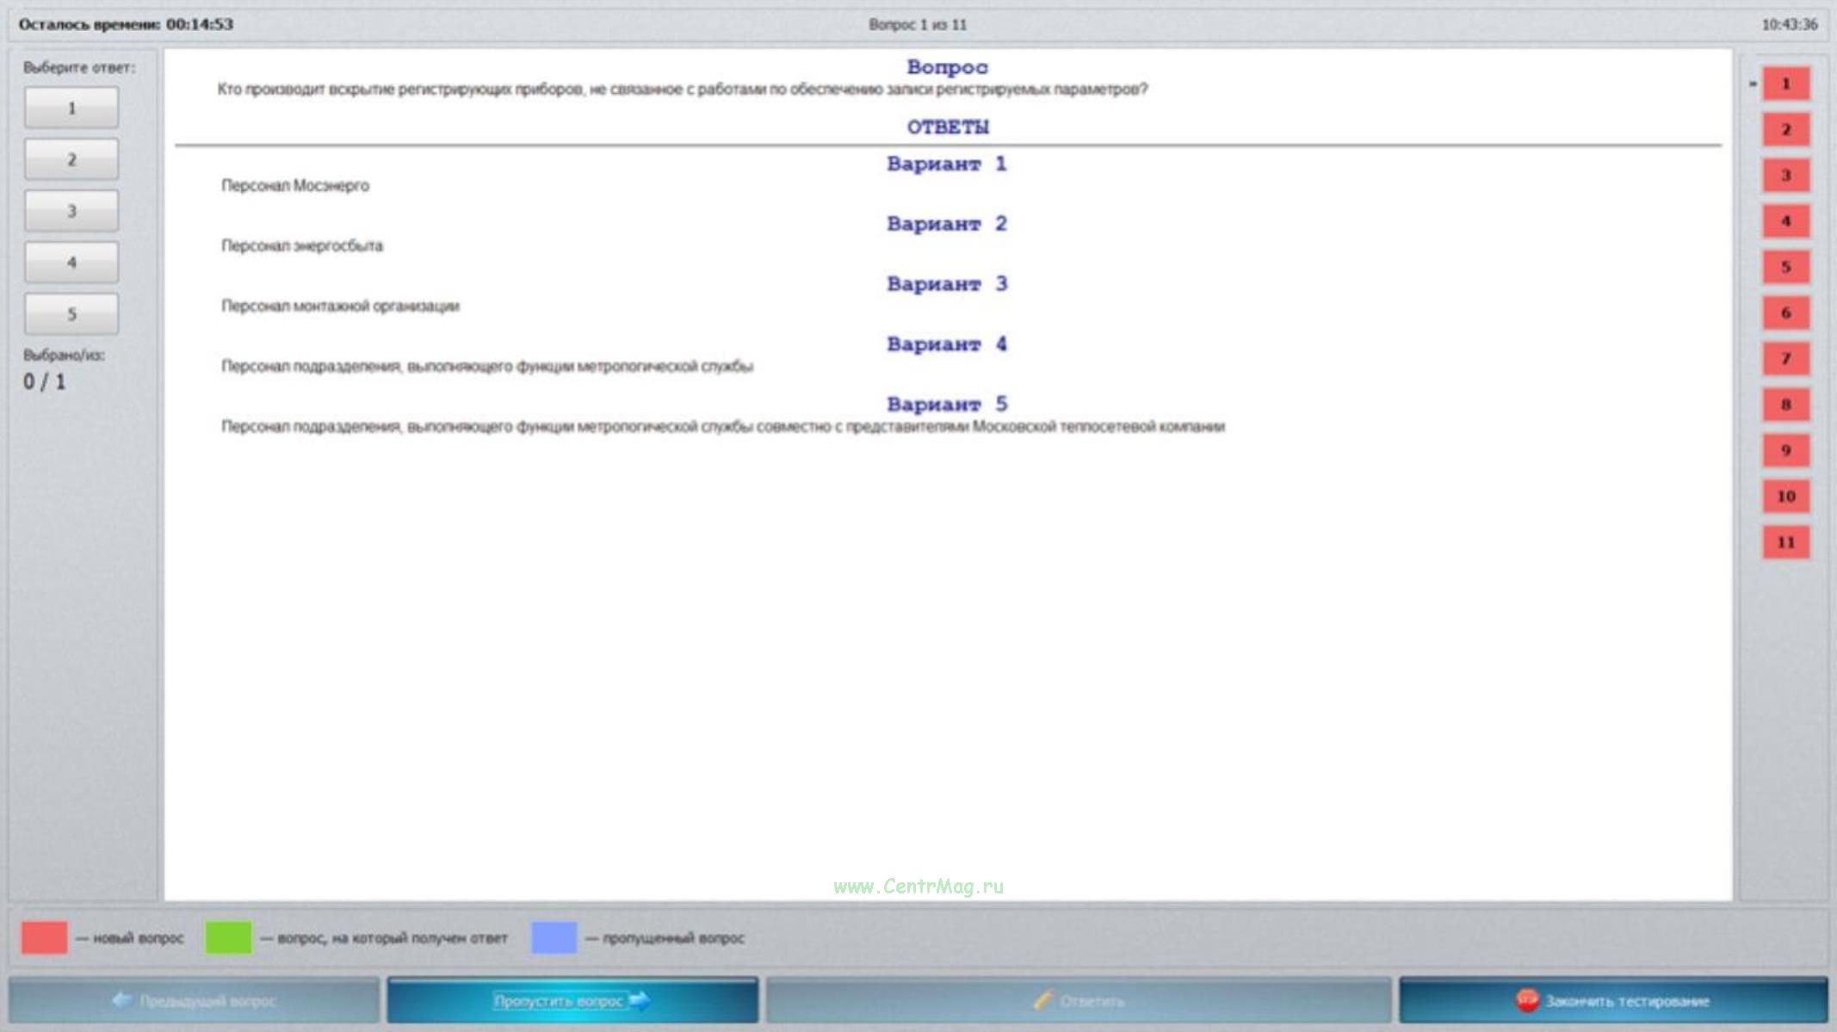Viewport: 1837px width, 1032px height.
Task: Select answer option 2 button
Action: click(71, 160)
